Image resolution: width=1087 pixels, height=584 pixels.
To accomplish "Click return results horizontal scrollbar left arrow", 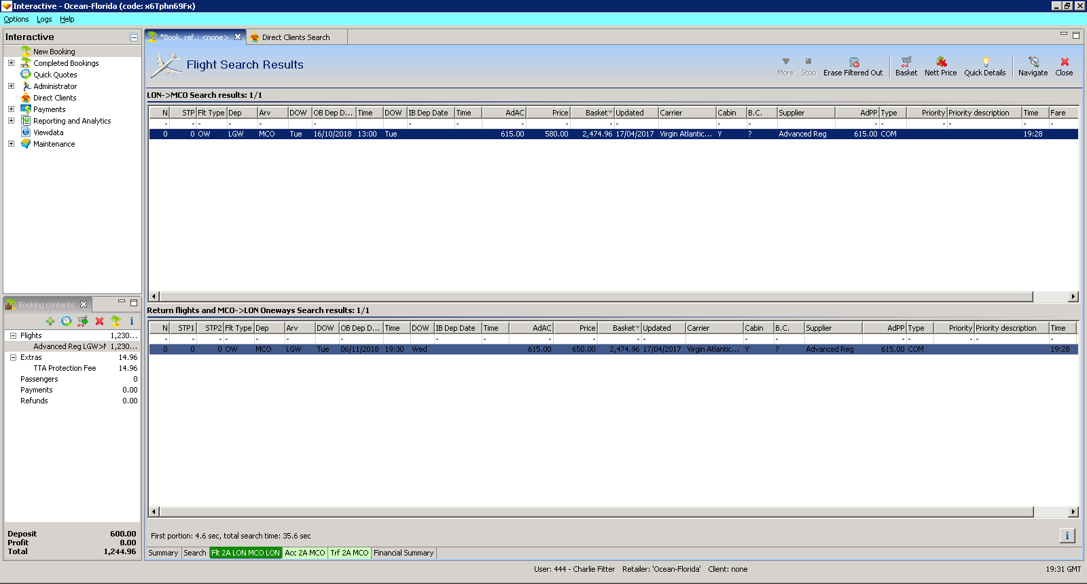I will coord(154,511).
